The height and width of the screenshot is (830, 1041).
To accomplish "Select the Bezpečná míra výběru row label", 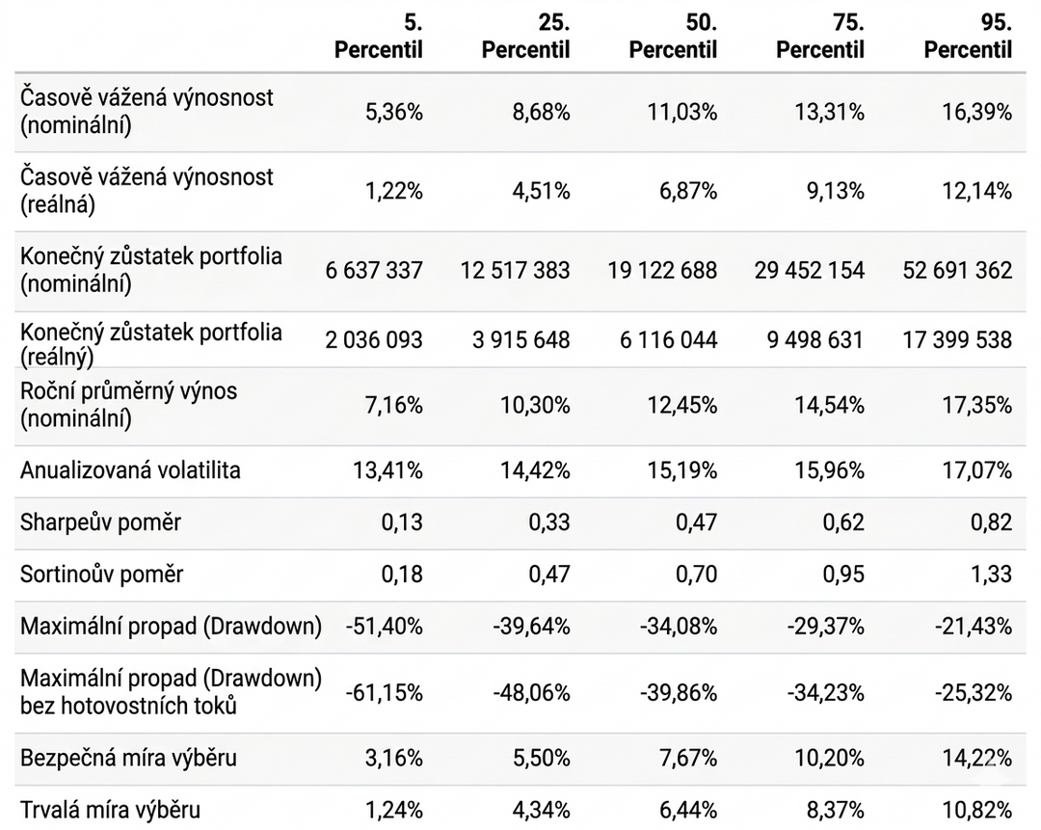I will click(x=128, y=758).
